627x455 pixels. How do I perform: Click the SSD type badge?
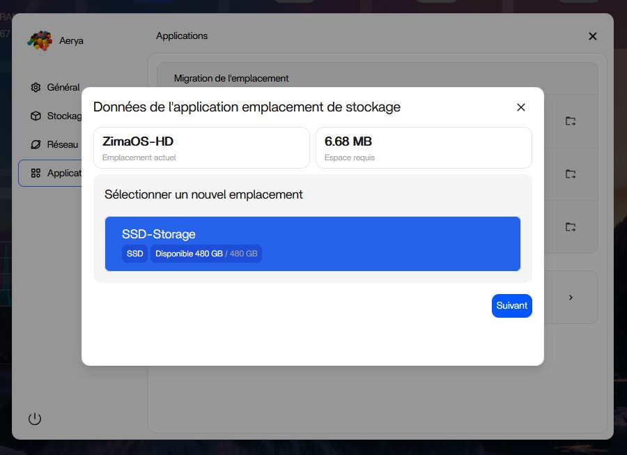(134, 254)
